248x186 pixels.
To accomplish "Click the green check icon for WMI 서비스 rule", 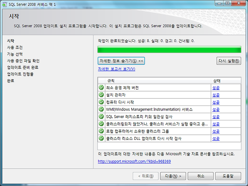I will click(x=101, y=109).
